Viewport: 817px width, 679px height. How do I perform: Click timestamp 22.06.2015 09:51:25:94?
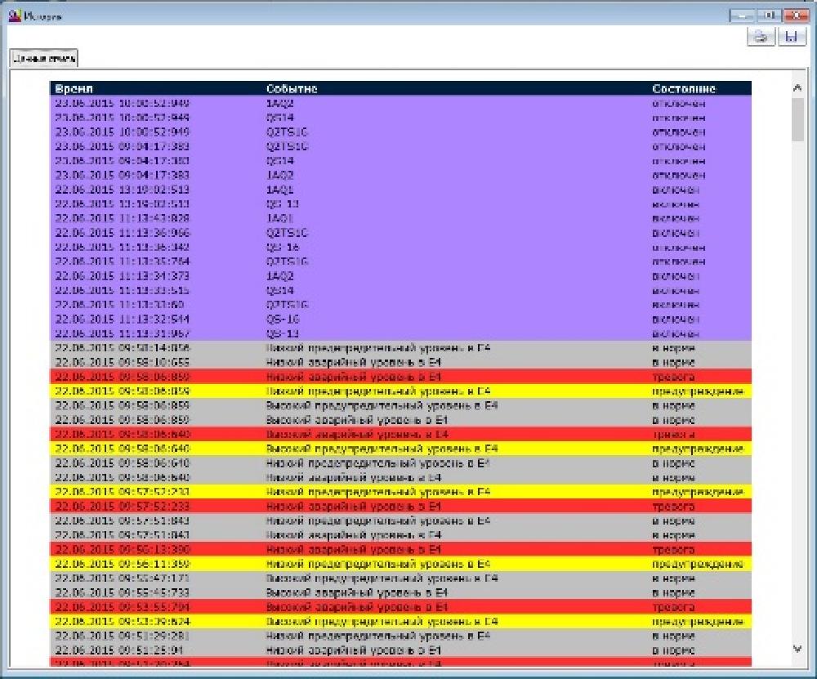(x=118, y=651)
